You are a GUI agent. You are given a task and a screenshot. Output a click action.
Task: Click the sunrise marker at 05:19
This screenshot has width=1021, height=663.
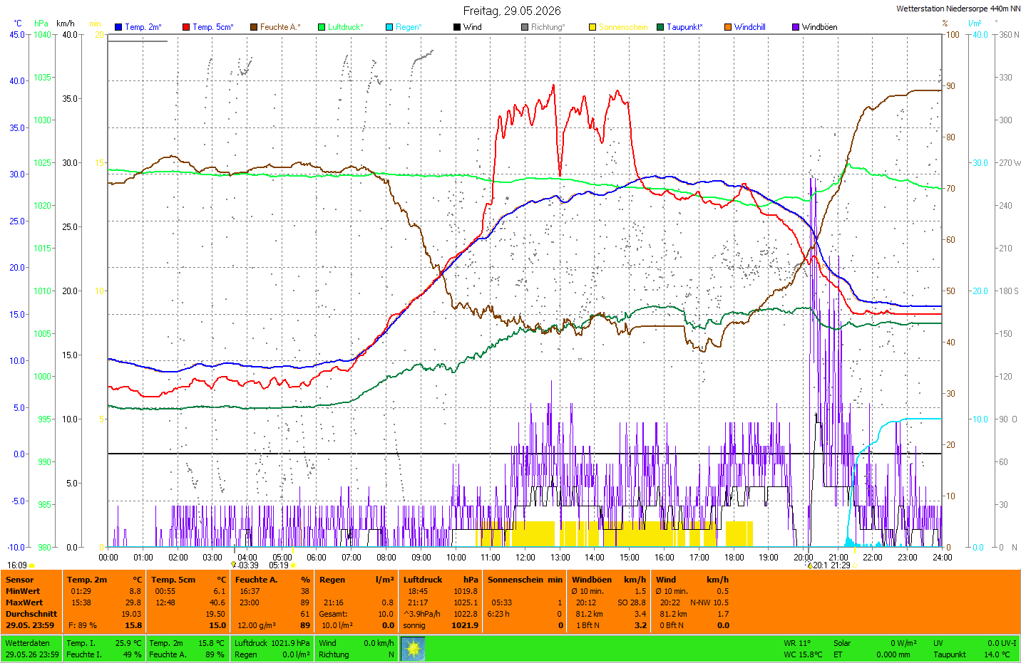point(293,565)
